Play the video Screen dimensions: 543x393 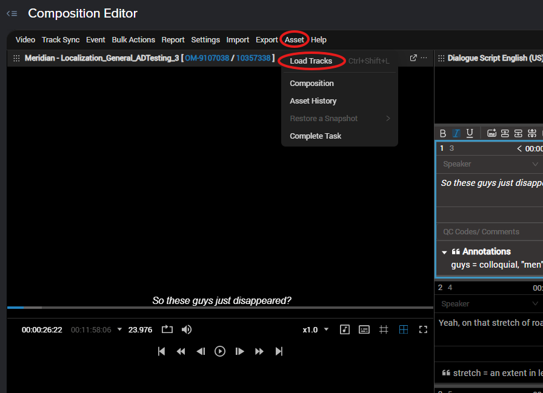tap(220, 351)
